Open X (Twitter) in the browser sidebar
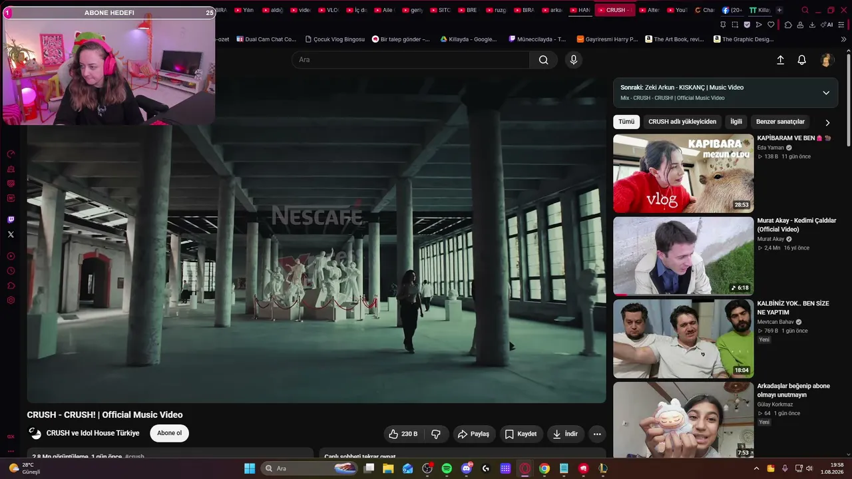The height and width of the screenshot is (479, 852). [11, 234]
